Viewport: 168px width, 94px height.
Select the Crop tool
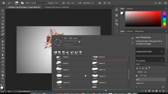(3, 24)
